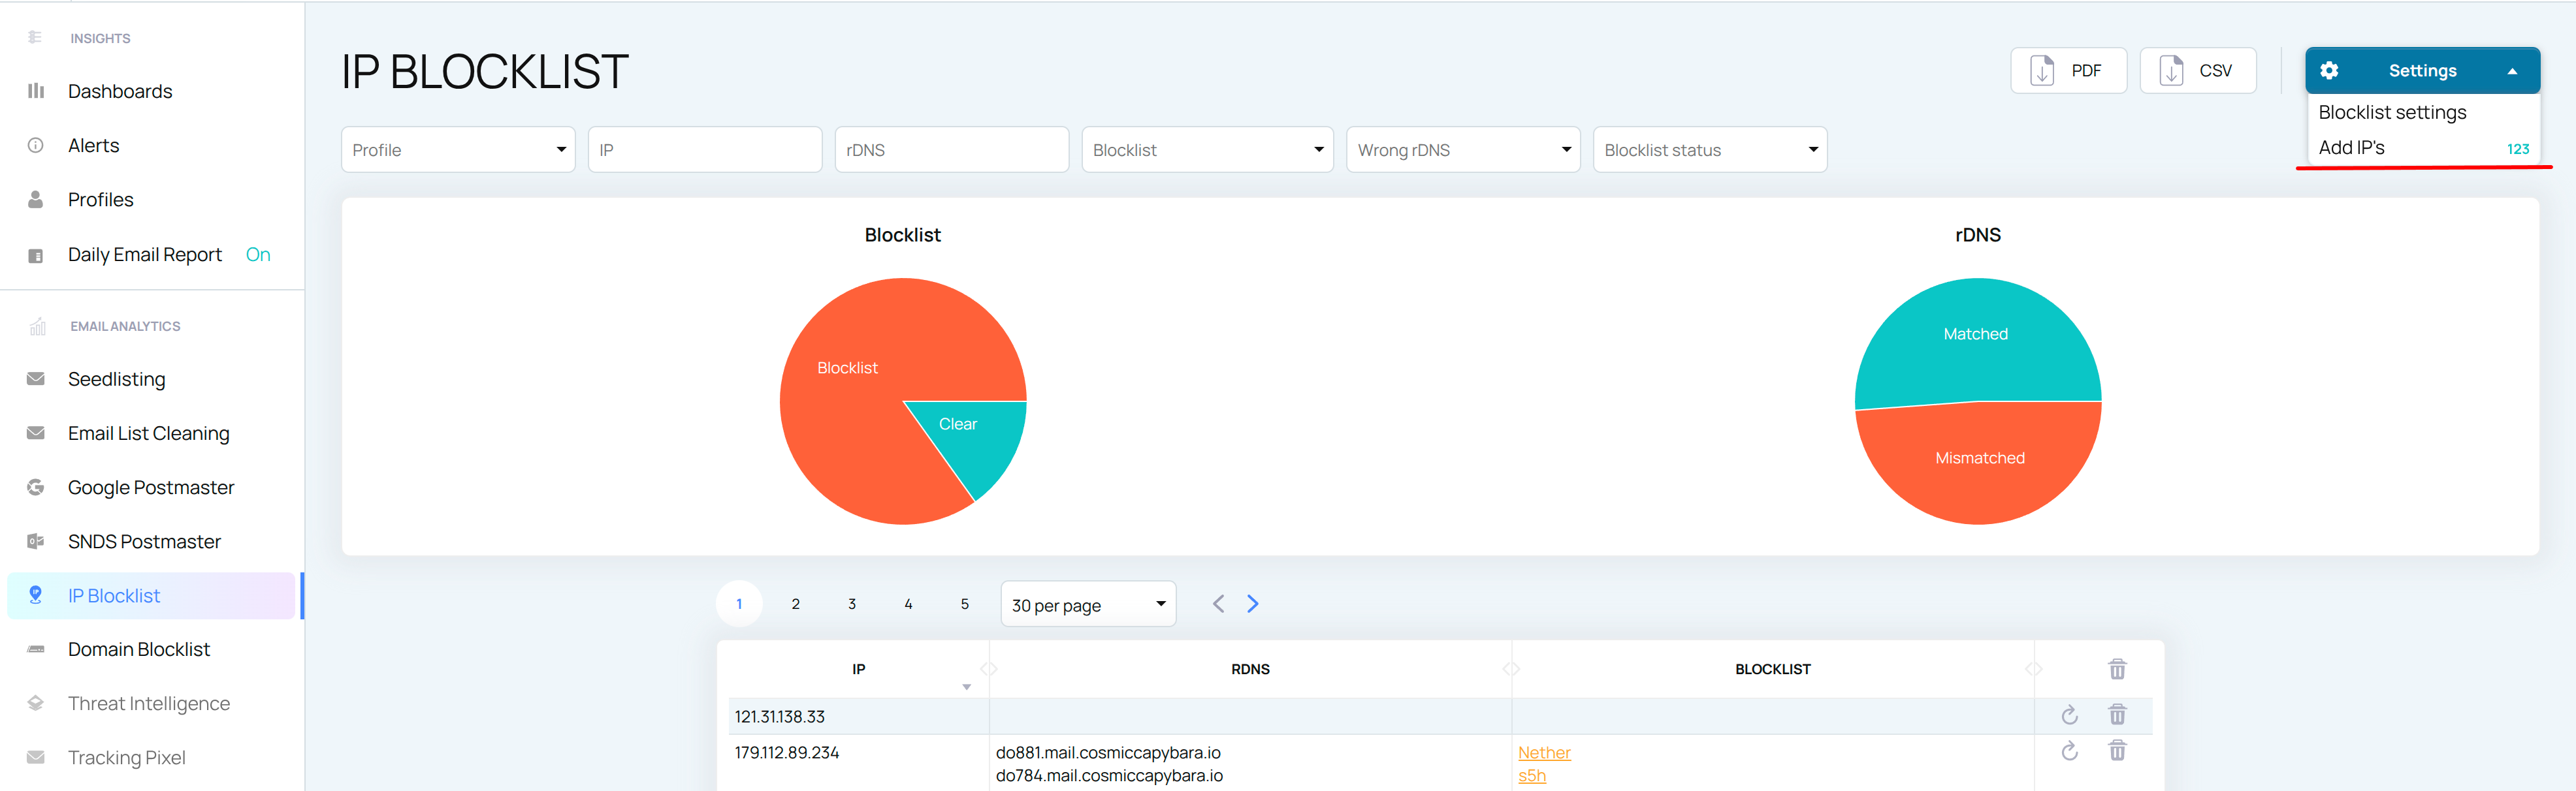Open the 30 per page dropdown
The height and width of the screenshot is (791, 2576).
pyautogui.click(x=1088, y=604)
